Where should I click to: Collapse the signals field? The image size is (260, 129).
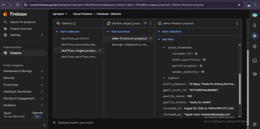pyautogui.click(x=164, y=78)
